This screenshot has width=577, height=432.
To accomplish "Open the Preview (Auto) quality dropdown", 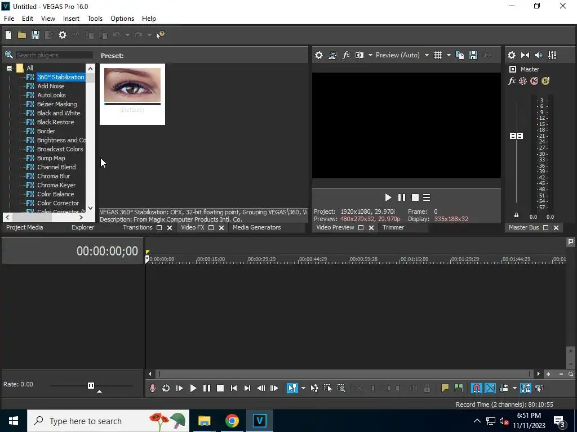I will [427, 55].
